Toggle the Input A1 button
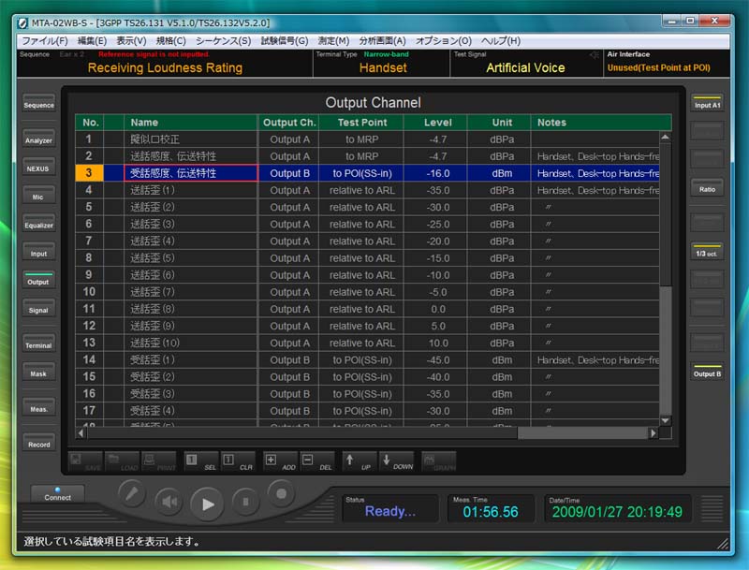 [x=707, y=103]
